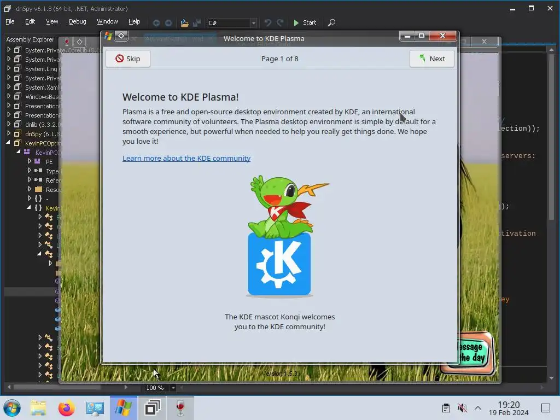Expand the dnSpy (6.1.8) assembly node
This screenshot has height=420, width=560.
pos(9,133)
